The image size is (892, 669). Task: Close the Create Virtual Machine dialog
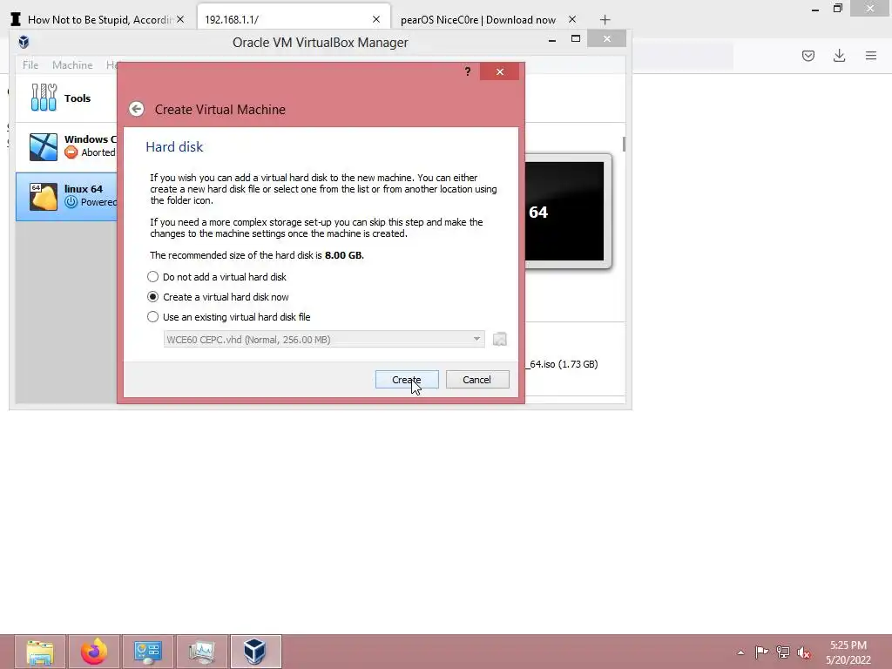[x=499, y=71]
